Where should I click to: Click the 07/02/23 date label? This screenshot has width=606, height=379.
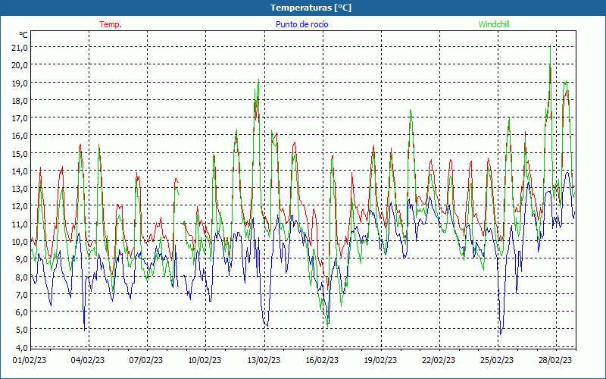click(x=146, y=361)
